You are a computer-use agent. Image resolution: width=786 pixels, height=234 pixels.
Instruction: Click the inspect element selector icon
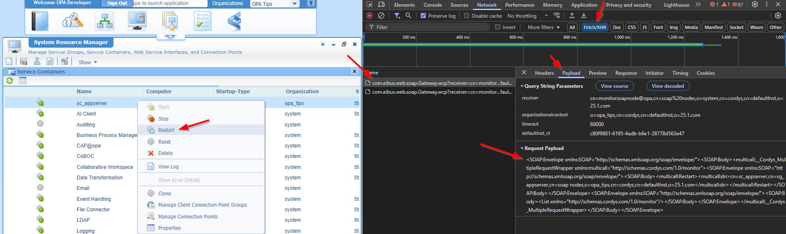(369, 5)
